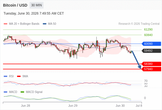Open the Trading Central research credit
The image size is (162, 110).
[x=139, y=24]
